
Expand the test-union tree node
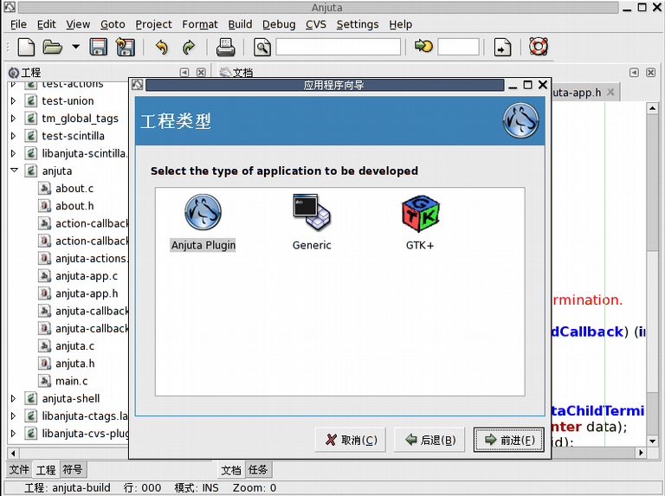point(14,101)
